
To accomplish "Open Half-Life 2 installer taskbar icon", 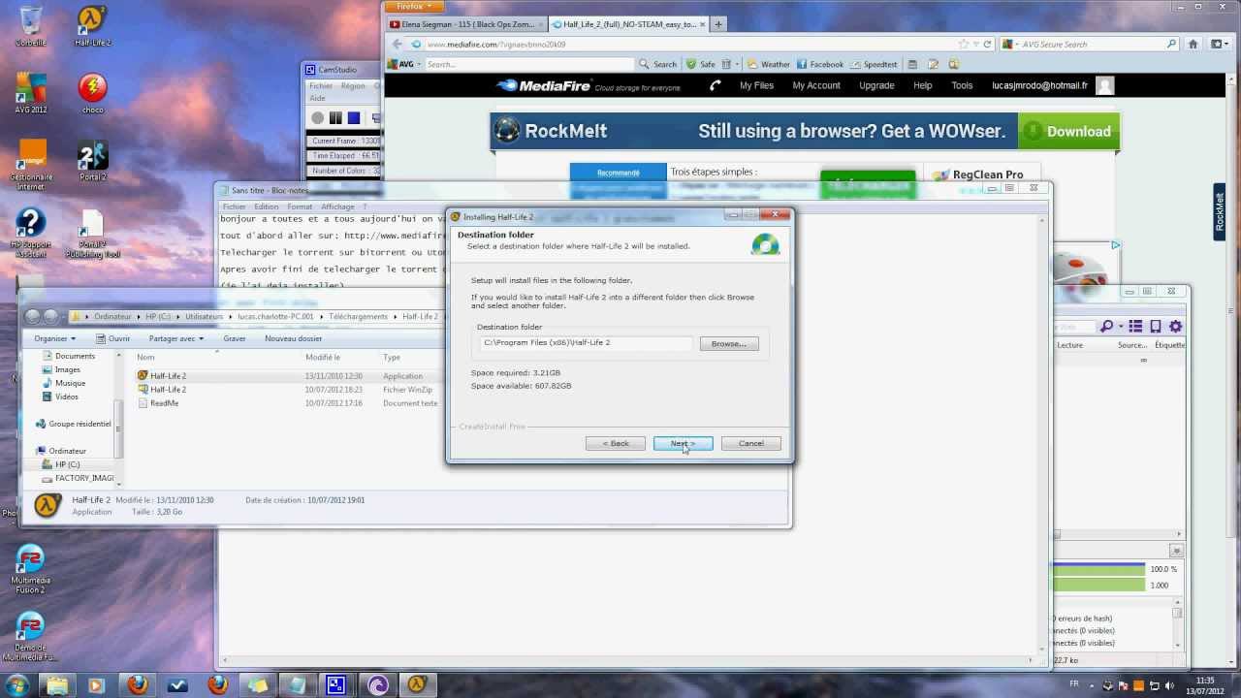I will tap(416, 684).
